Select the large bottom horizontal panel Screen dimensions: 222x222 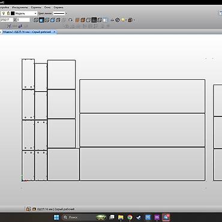(x=142, y=164)
